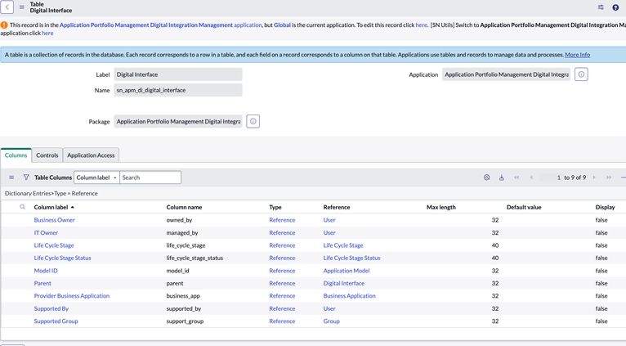The image size is (626, 346).
Task: Jump to first page of columns
Action: pos(516,177)
